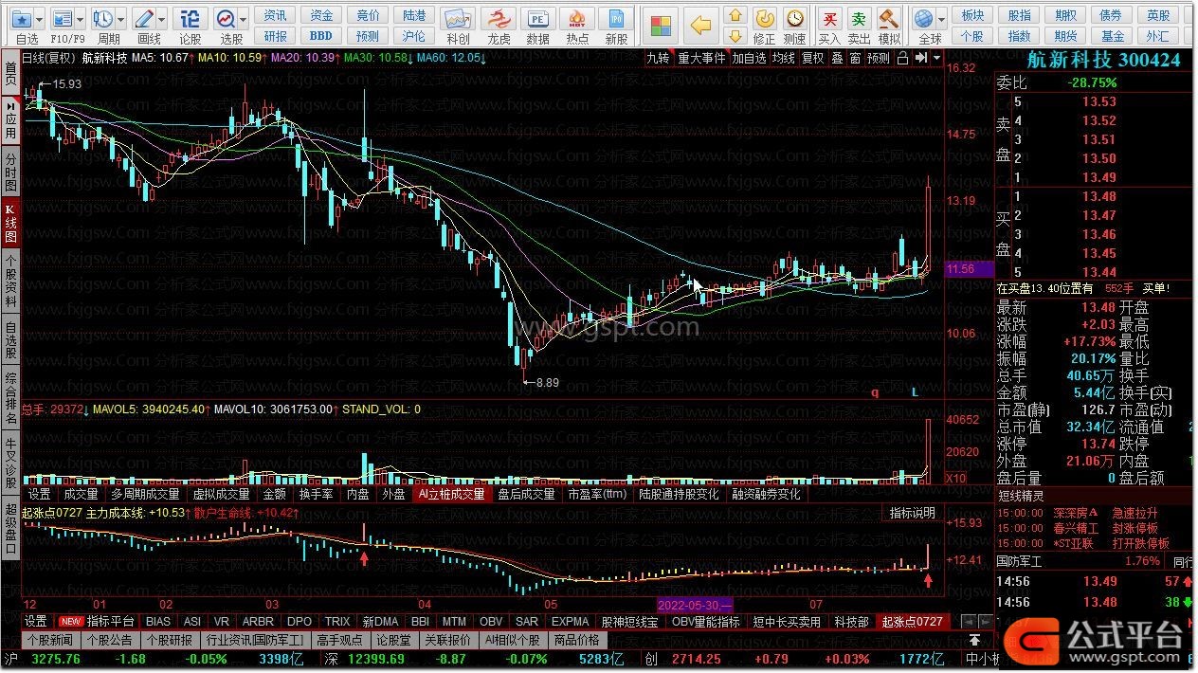This screenshot has width=1198, height=673.
Task: Toggle the 窗 multi-window option
Action: (855, 58)
